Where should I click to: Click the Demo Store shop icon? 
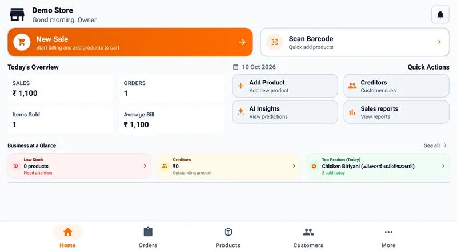(x=17, y=15)
